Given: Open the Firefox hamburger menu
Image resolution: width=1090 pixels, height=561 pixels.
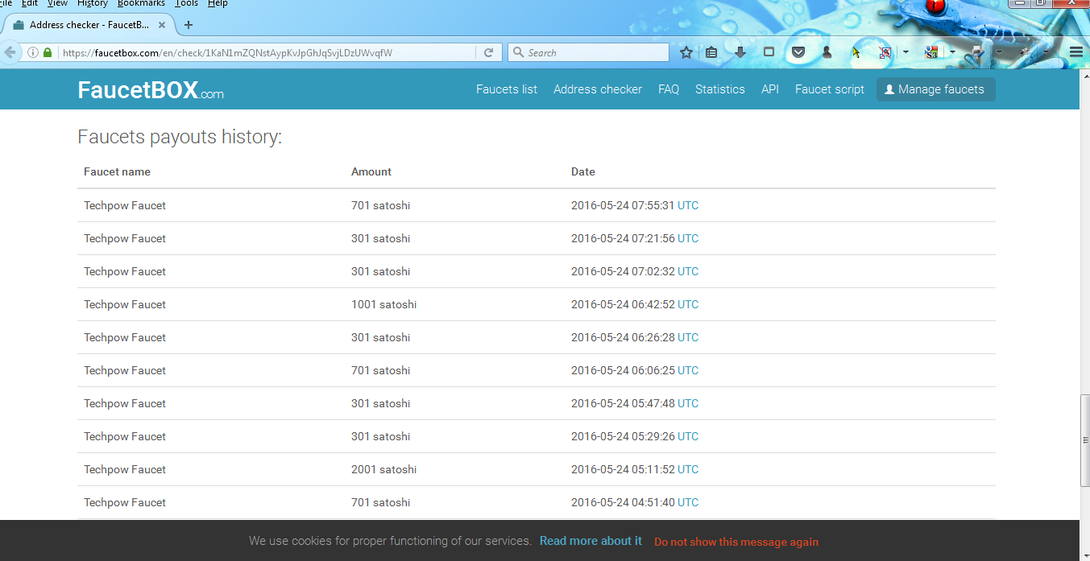Looking at the screenshot, I should tap(1076, 52).
